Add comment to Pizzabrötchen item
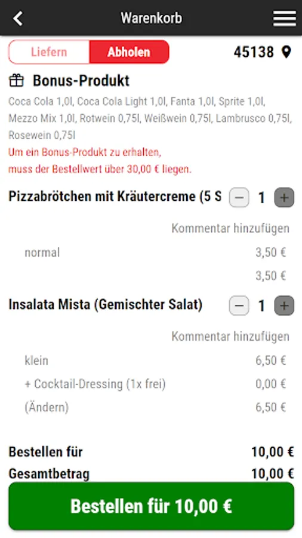This screenshot has width=302, height=538. click(x=230, y=228)
